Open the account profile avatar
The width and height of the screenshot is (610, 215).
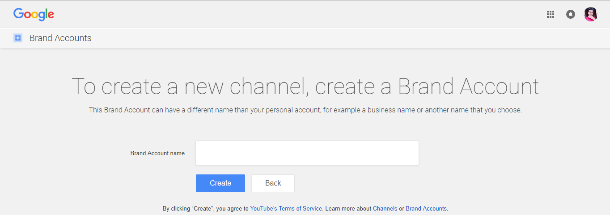tap(591, 14)
